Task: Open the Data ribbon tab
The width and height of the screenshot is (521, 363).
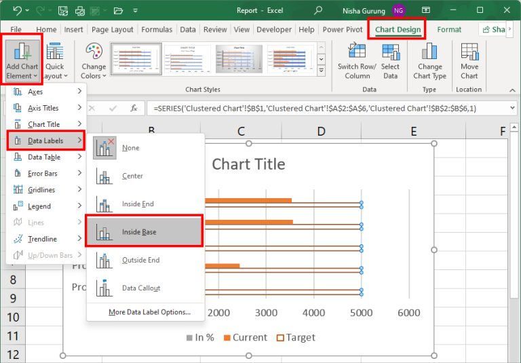Action: tap(188, 30)
